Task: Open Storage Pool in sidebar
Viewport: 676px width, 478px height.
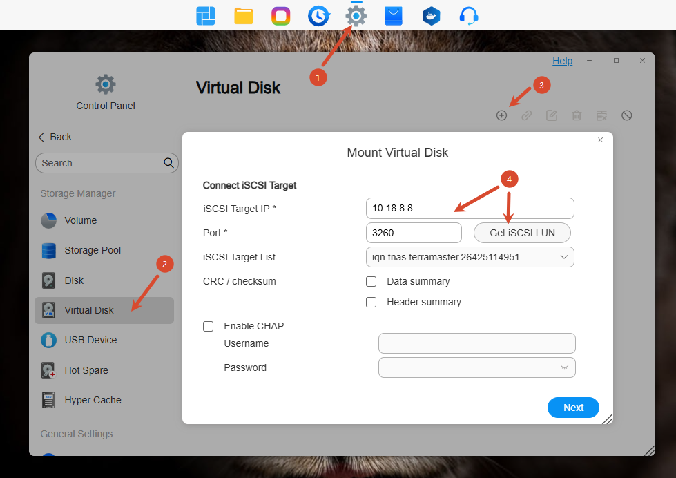Action: (104, 250)
